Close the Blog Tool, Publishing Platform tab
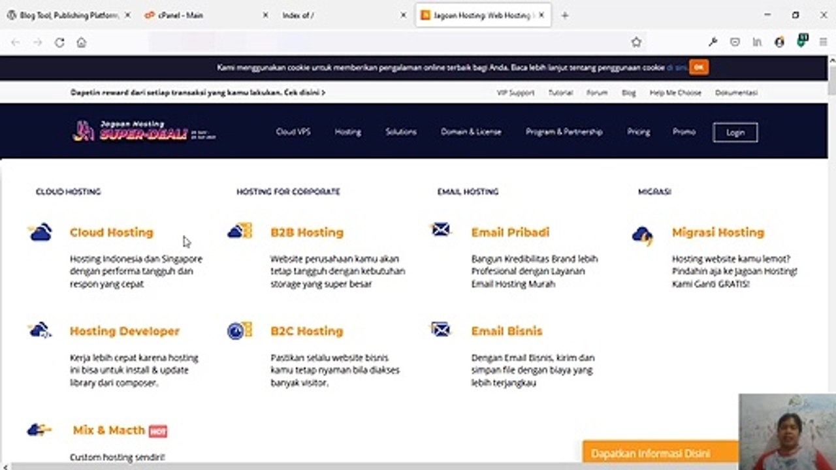The width and height of the screenshot is (836, 470). pyautogui.click(x=127, y=16)
